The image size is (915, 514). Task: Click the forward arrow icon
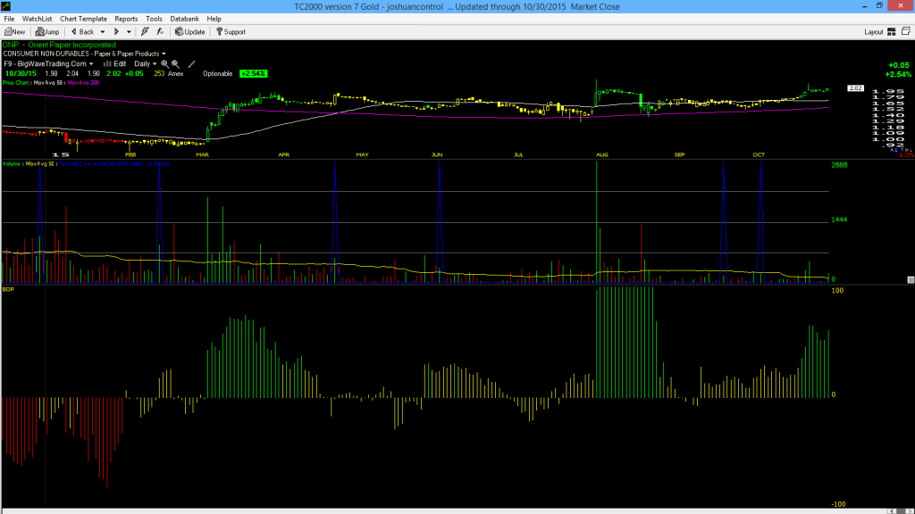point(116,32)
